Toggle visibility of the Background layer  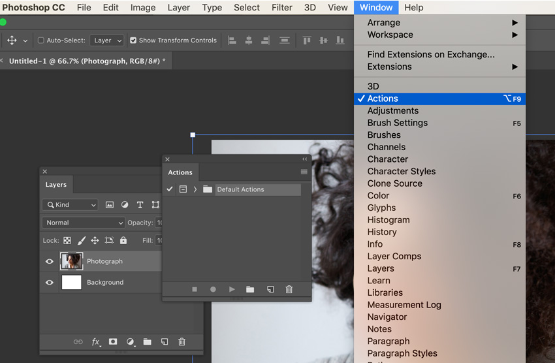(x=50, y=283)
